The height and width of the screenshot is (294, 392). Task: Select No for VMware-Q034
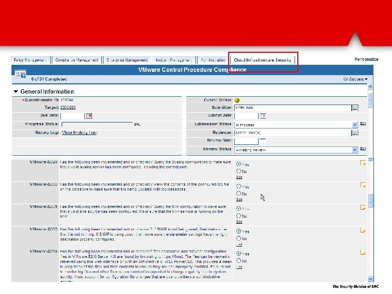pos(239,261)
